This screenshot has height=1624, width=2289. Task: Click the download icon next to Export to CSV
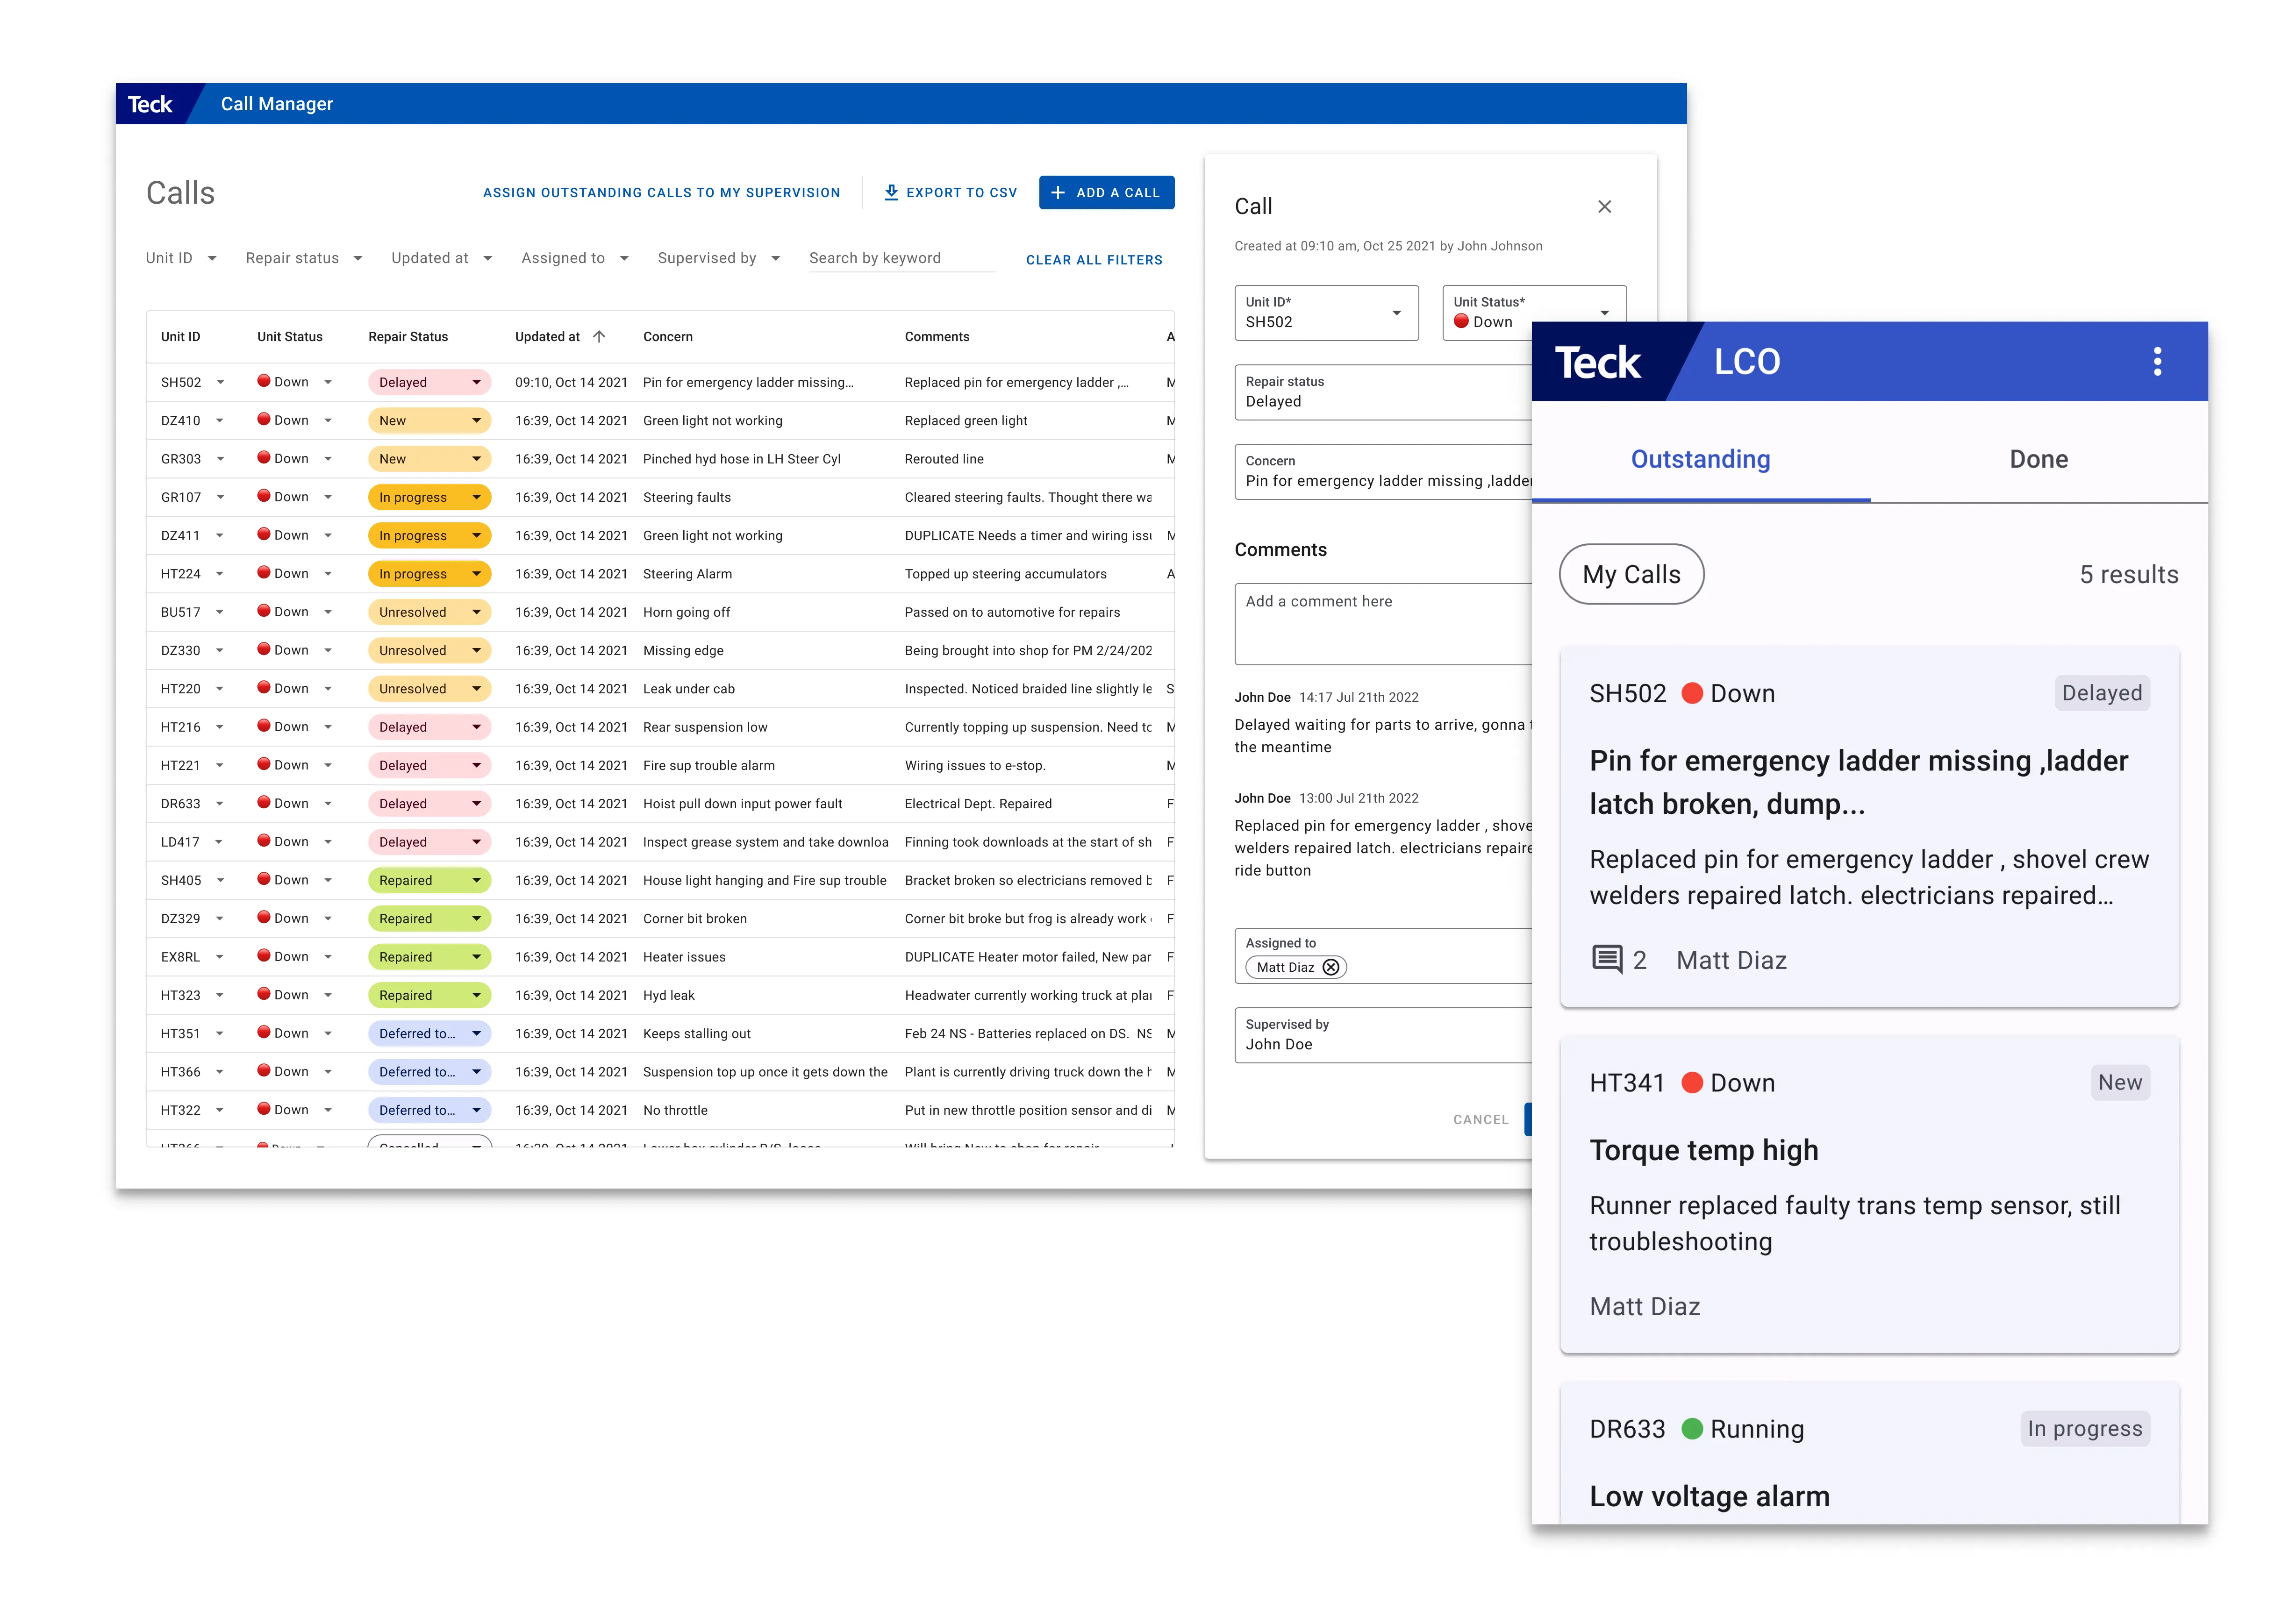tap(891, 192)
